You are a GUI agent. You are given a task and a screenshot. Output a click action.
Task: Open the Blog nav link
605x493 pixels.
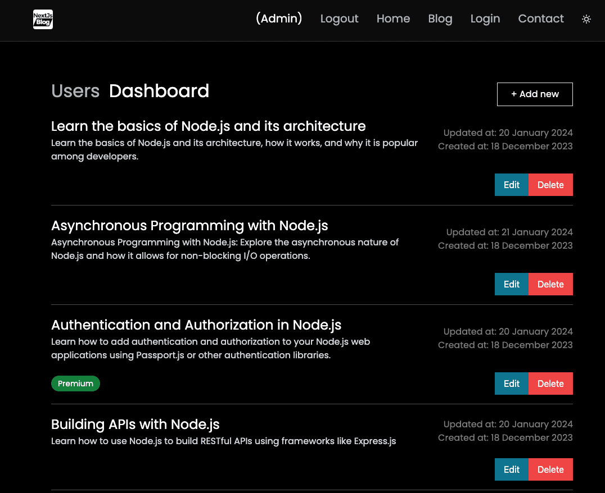click(x=440, y=19)
